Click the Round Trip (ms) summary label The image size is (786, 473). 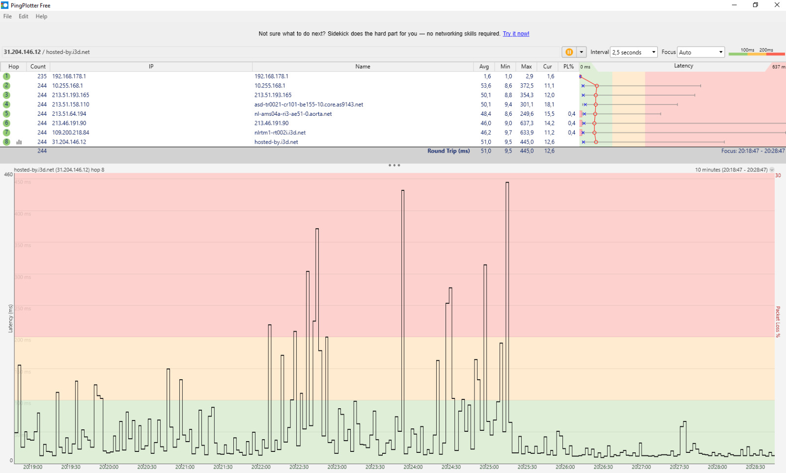[449, 151]
